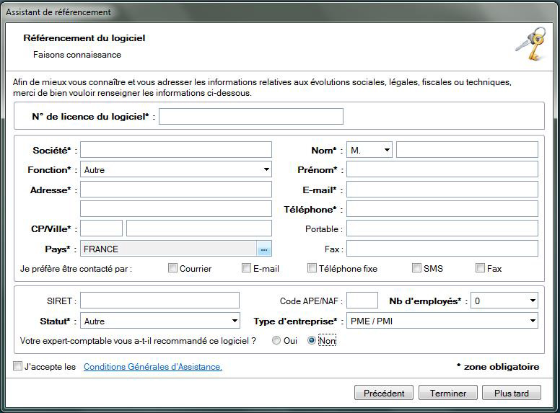Click the N° de licence du logiciel field

click(251, 116)
